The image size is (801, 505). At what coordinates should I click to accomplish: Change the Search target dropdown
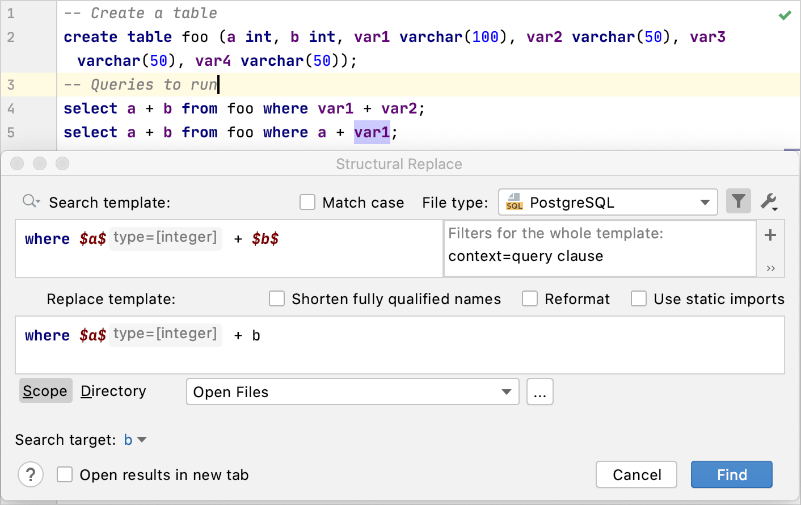pyautogui.click(x=135, y=440)
